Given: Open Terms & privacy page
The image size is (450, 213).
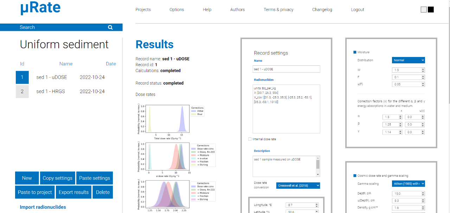Looking at the screenshot, I should (278, 9).
